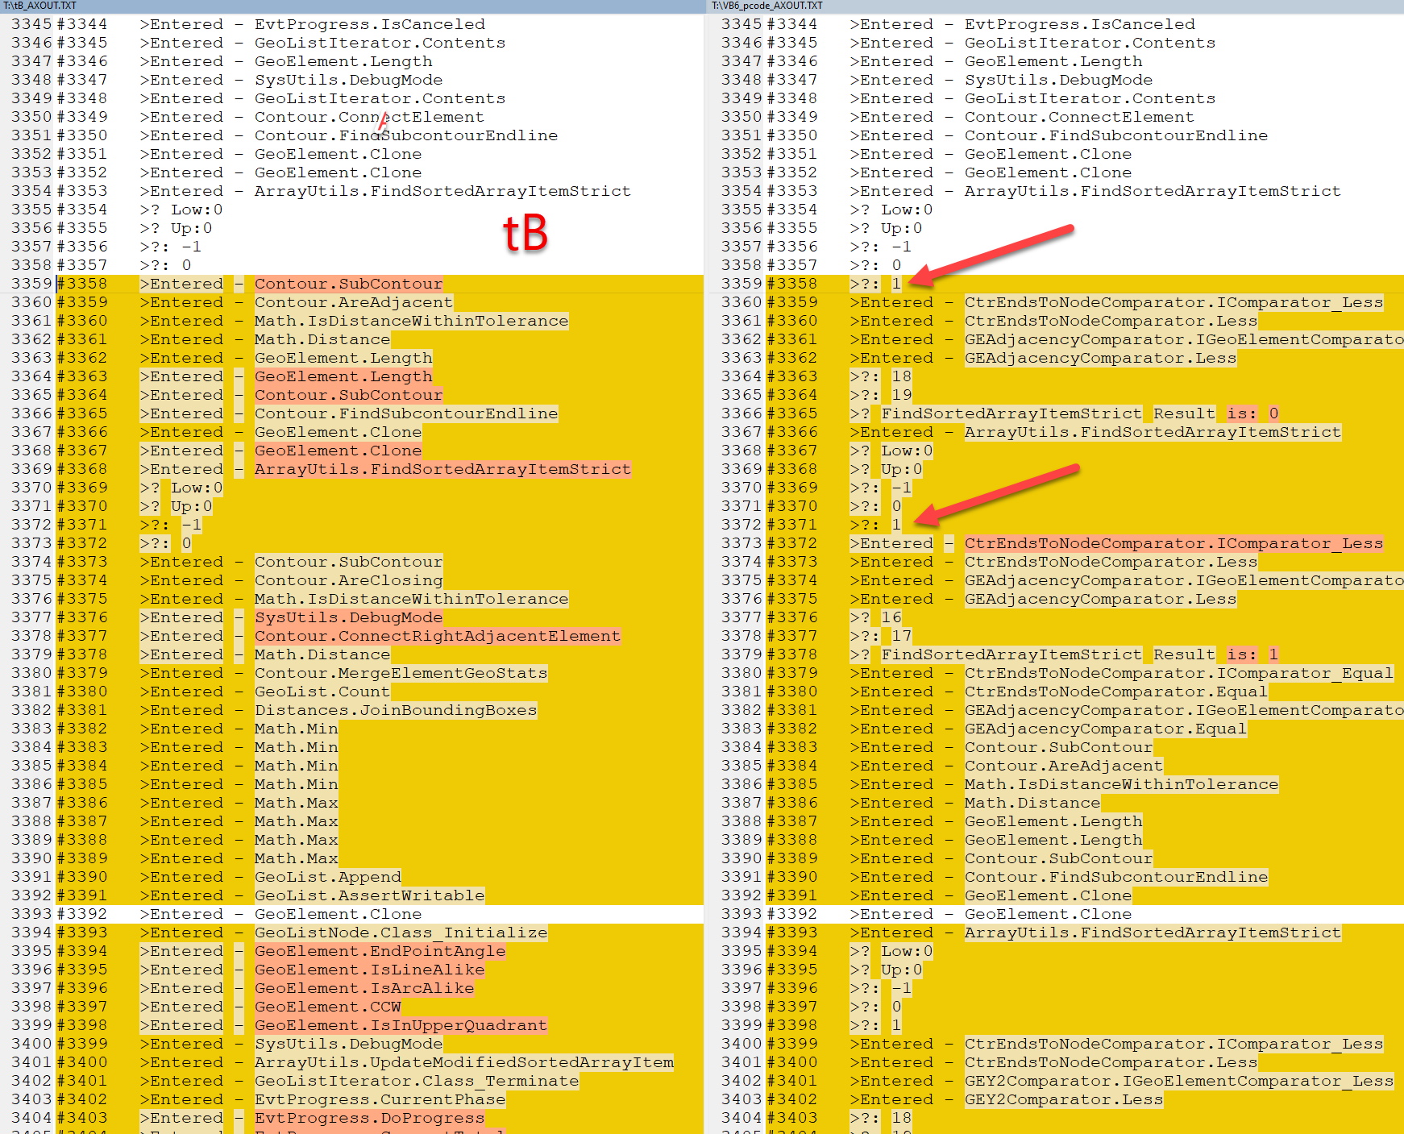This screenshot has width=1404, height=1134.
Task: Click the GeoElement.EndPointAngle highlighted entry
Action: point(379,951)
